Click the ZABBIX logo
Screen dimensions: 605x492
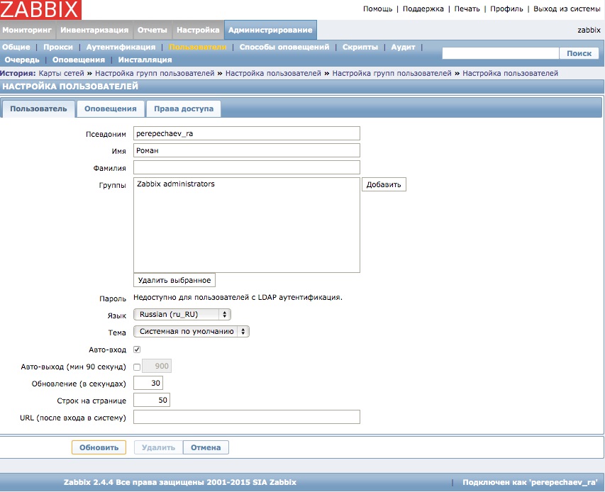coord(41,9)
